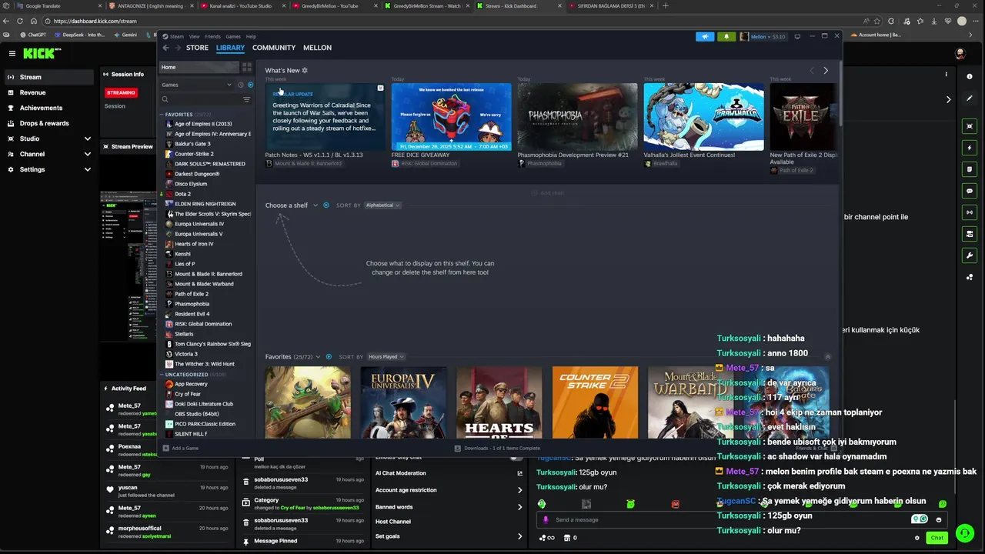Open Steam Big Picture mode monitor icon
Screen dimensions: 985x554
click(797, 36)
